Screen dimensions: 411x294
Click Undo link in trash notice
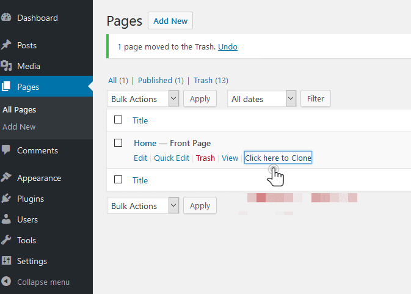tap(228, 46)
